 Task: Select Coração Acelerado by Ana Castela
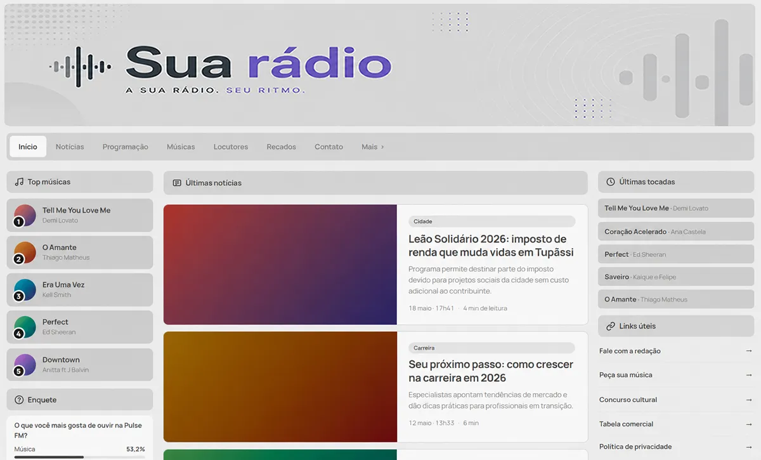click(x=676, y=232)
